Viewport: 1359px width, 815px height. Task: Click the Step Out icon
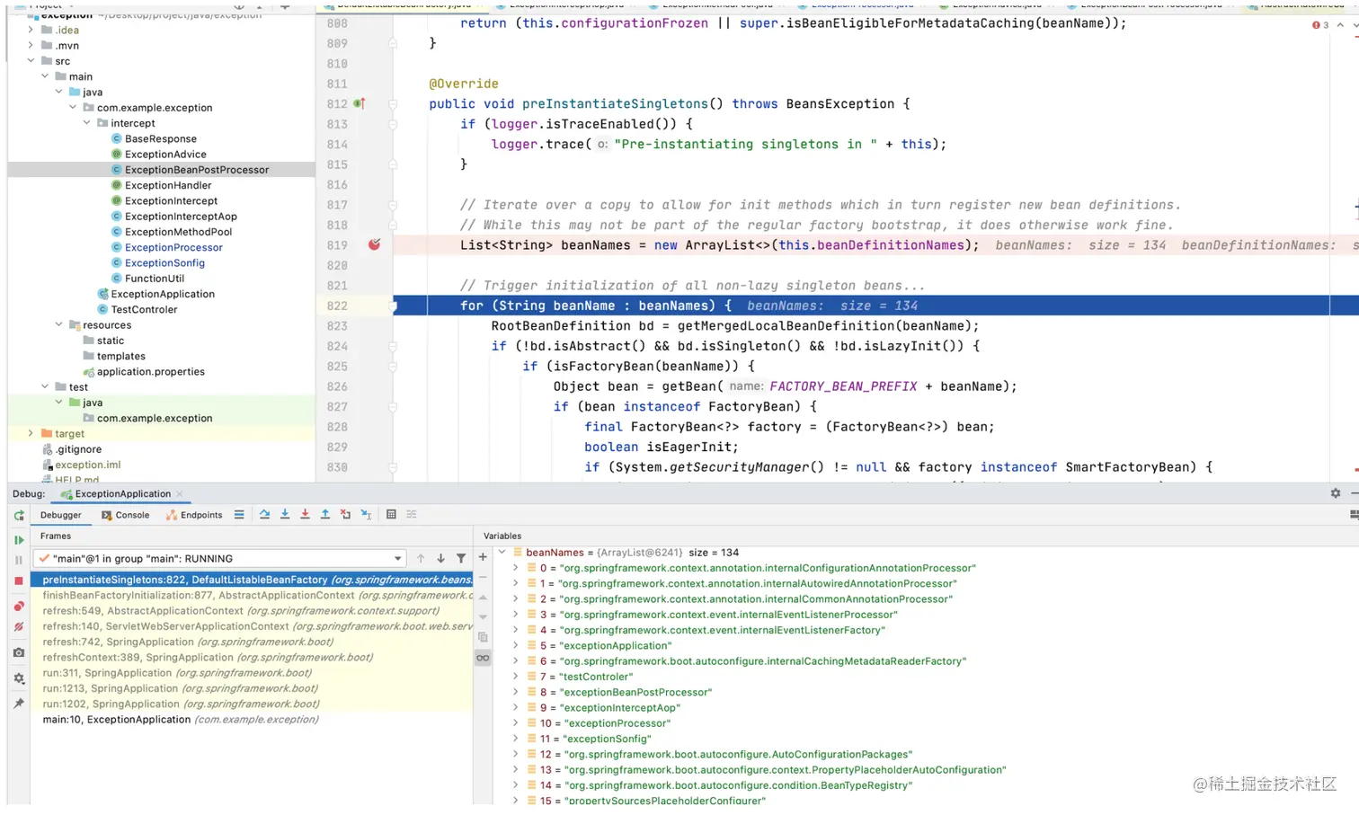point(325,515)
